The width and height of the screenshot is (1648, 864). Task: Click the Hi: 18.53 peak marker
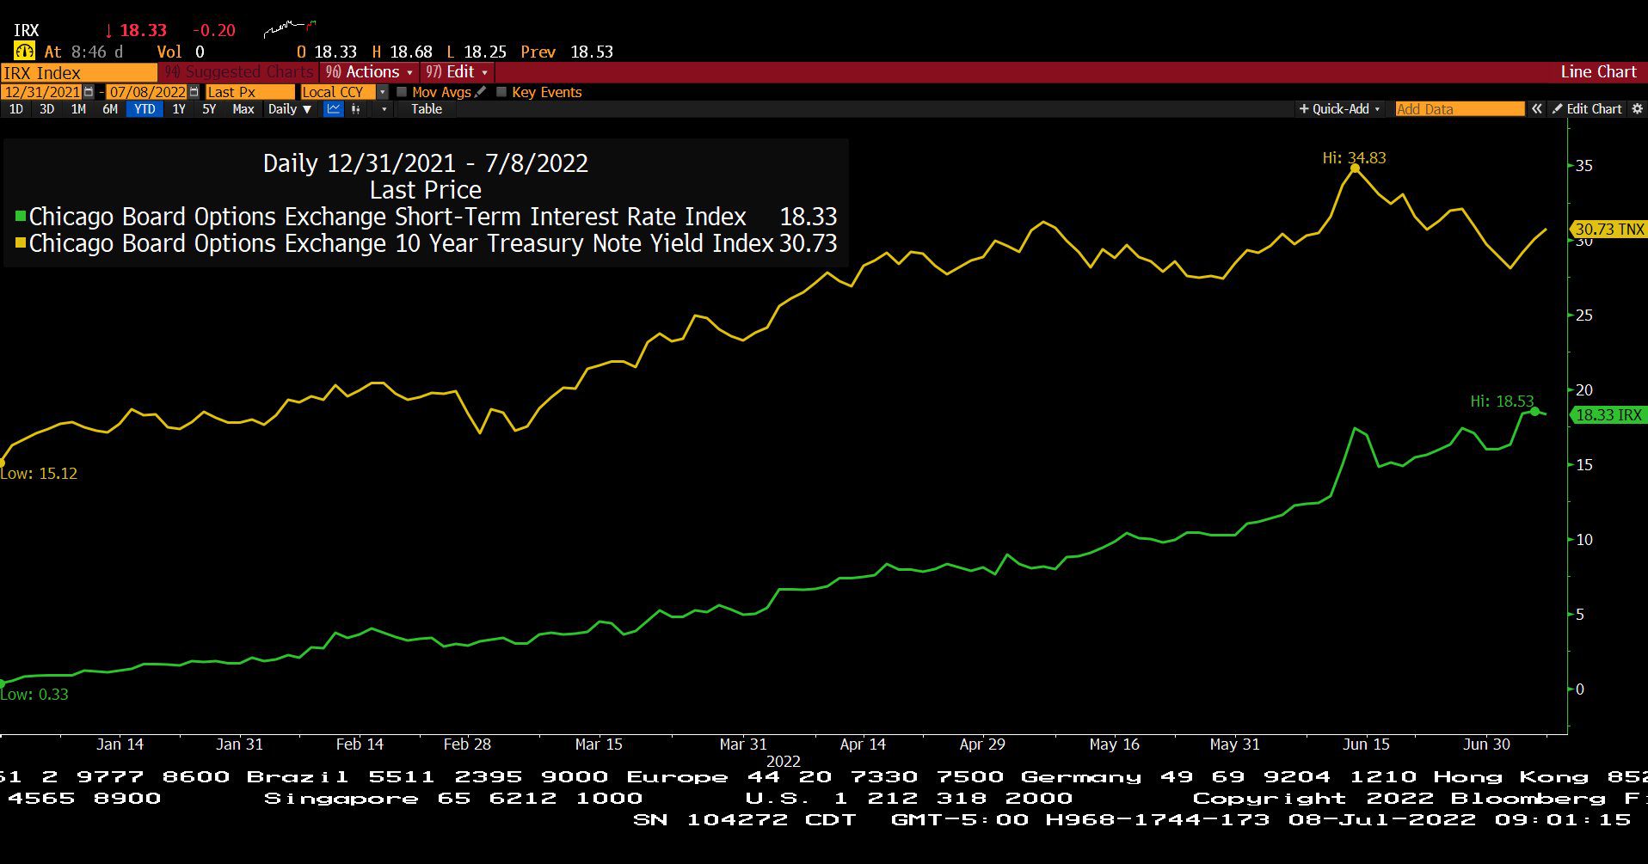click(1534, 412)
